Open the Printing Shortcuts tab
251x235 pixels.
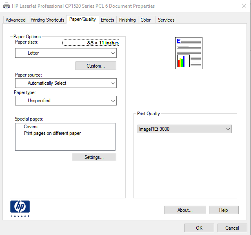click(47, 20)
